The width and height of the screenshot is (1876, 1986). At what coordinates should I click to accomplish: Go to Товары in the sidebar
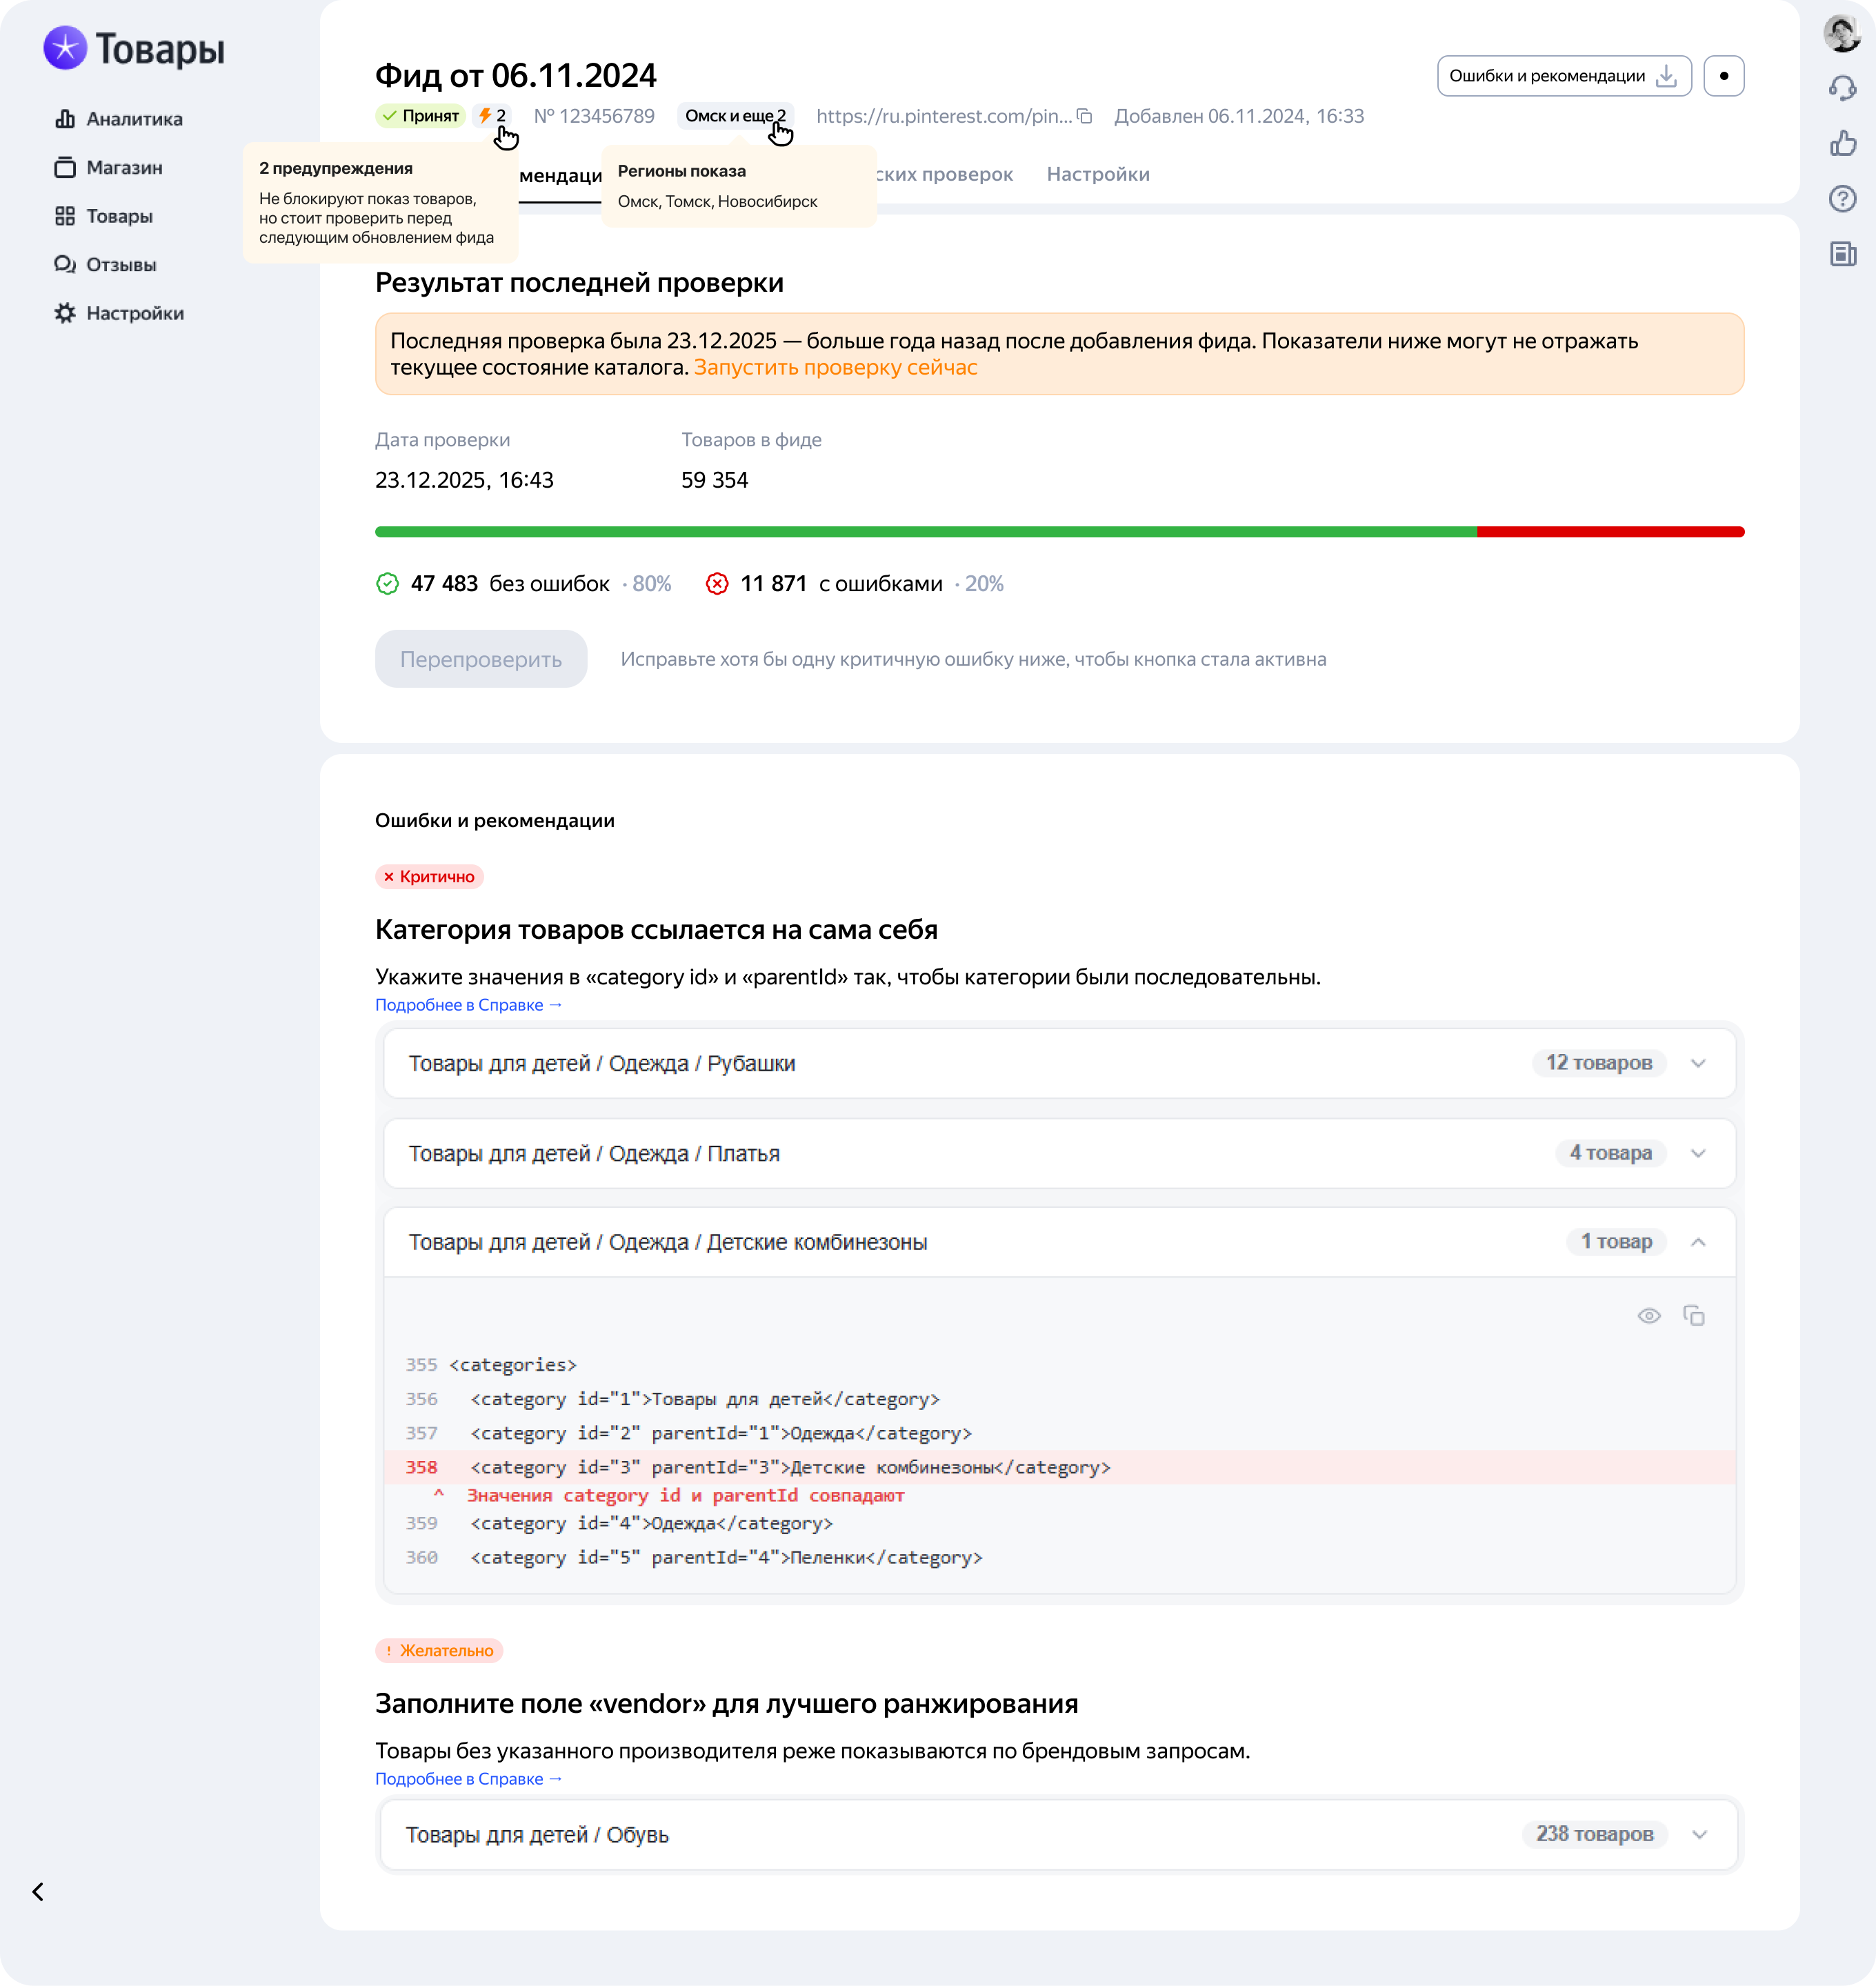click(x=105, y=216)
